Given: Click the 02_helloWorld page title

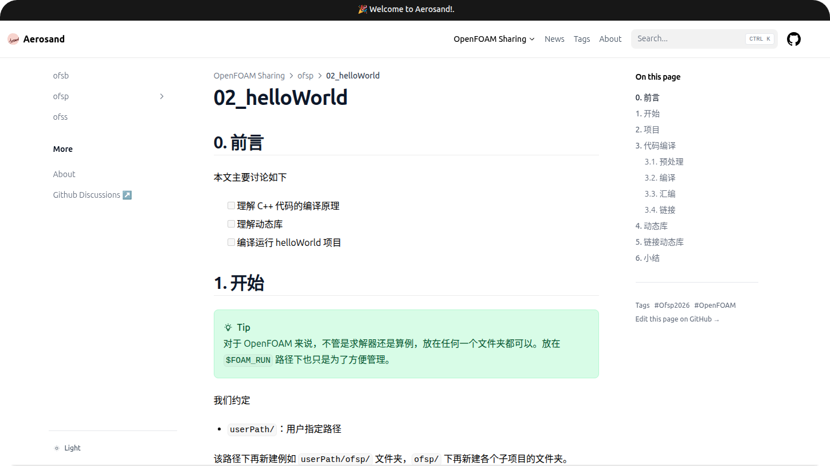Looking at the screenshot, I should [280, 97].
